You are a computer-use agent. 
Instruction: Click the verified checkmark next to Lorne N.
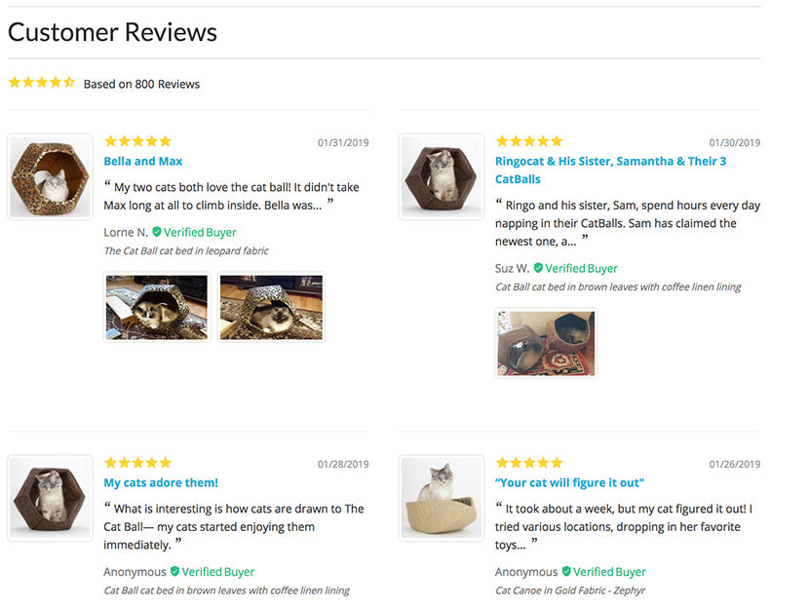(157, 233)
